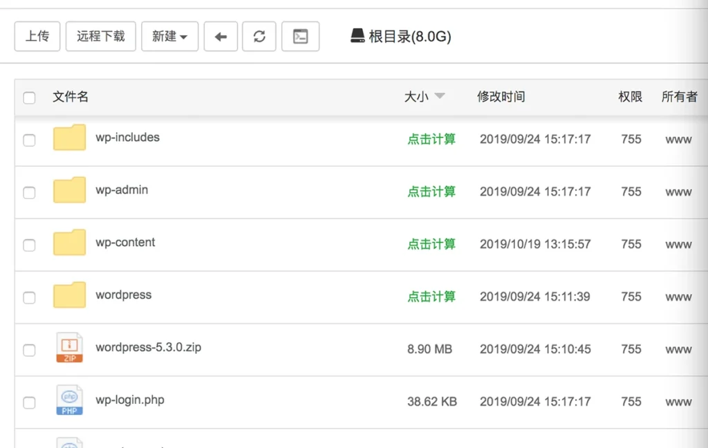The height and width of the screenshot is (448, 708).
Task: Select the wp-includes row checkbox
Action: point(29,140)
